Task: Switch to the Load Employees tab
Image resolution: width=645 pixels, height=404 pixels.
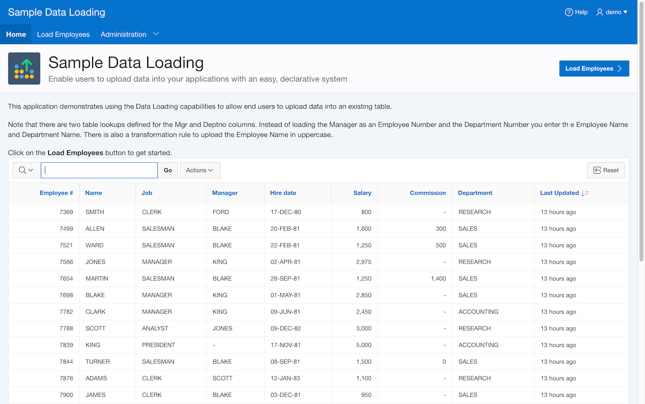Action: pos(63,34)
